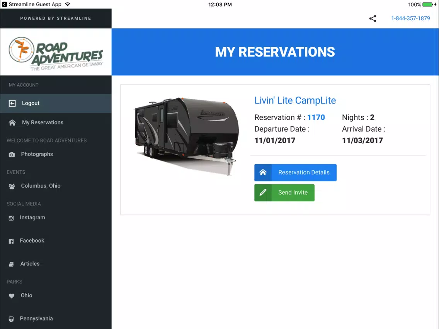The width and height of the screenshot is (439, 329).
Task: Open Reservation Details for the CampLite
Action: click(x=295, y=173)
